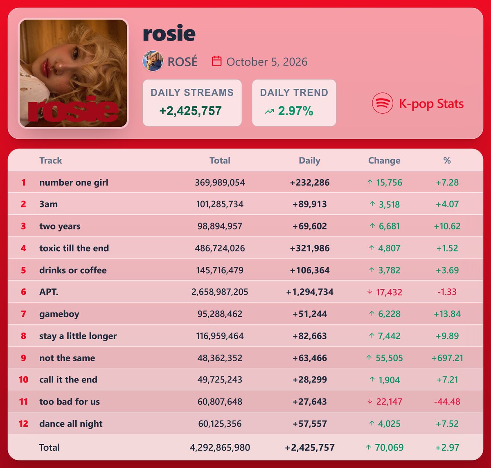The width and height of the screenshot is (491, 468).
Task: Click the percentage +697.21
Action: (447, 358)
